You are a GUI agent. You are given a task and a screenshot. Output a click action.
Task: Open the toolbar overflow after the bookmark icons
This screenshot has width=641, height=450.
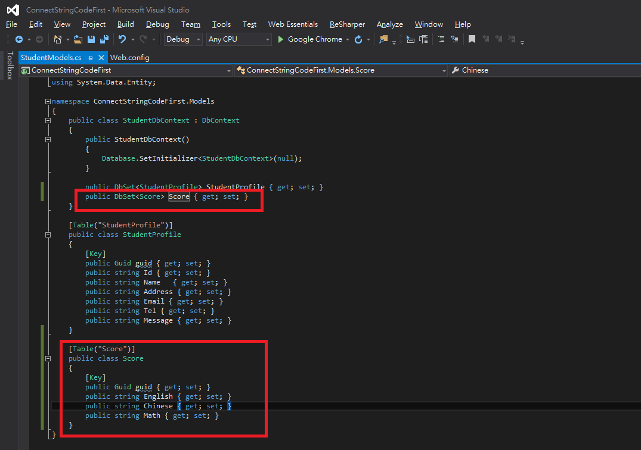pos(522,42)
